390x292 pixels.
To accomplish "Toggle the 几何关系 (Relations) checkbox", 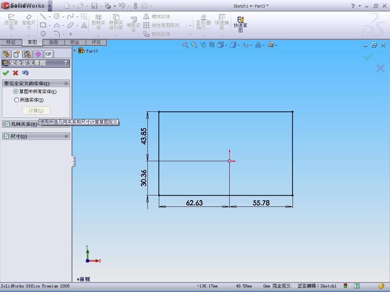I will (7, 124).
